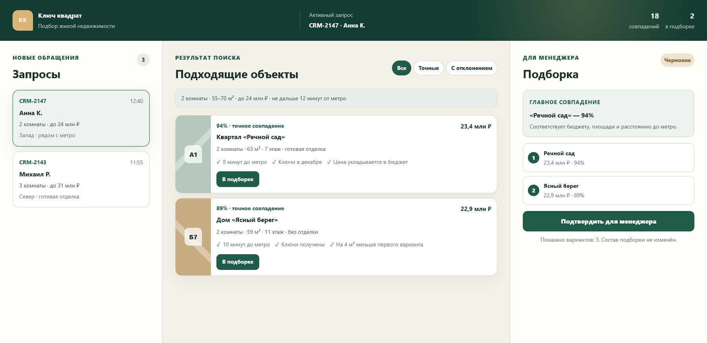Click the 18 совпадений counter
The width and height of the screenshot is (707, 343).
click(644, 21)
